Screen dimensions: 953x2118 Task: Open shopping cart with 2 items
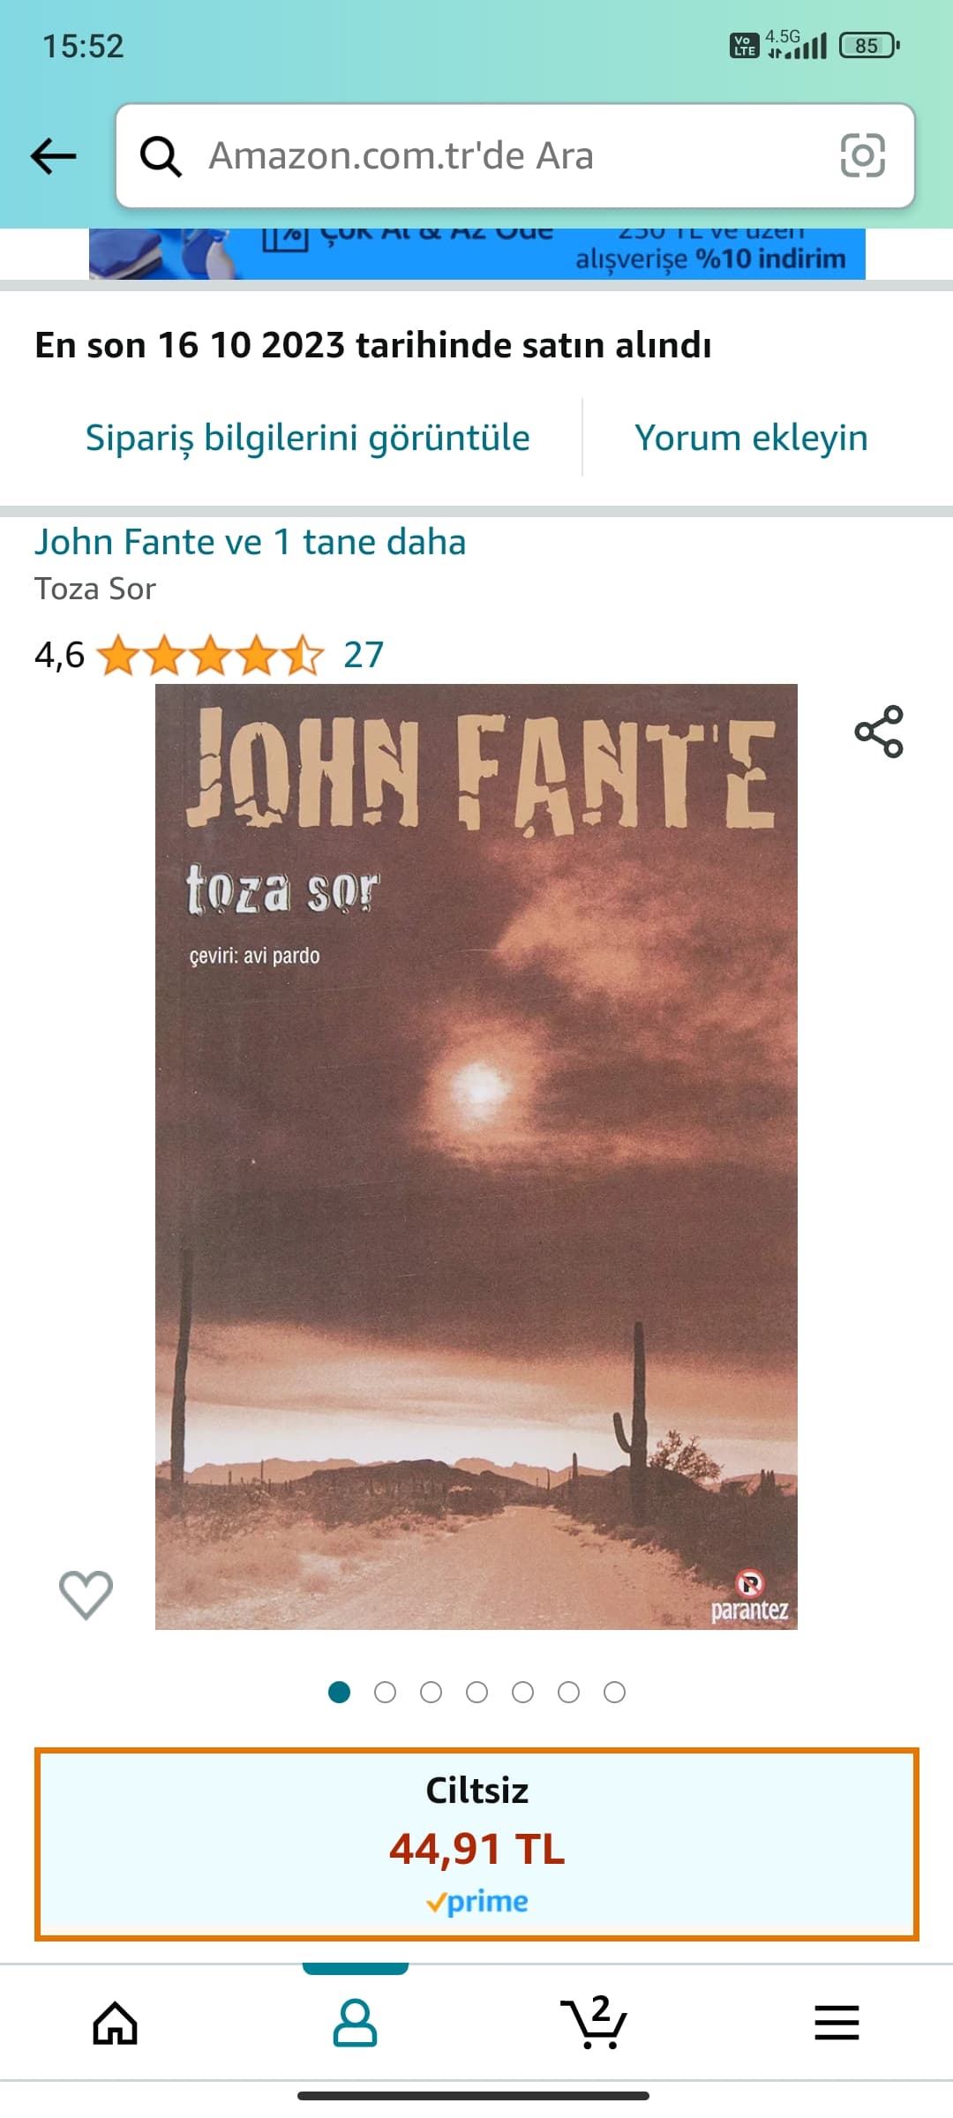tap(594, 2022)
